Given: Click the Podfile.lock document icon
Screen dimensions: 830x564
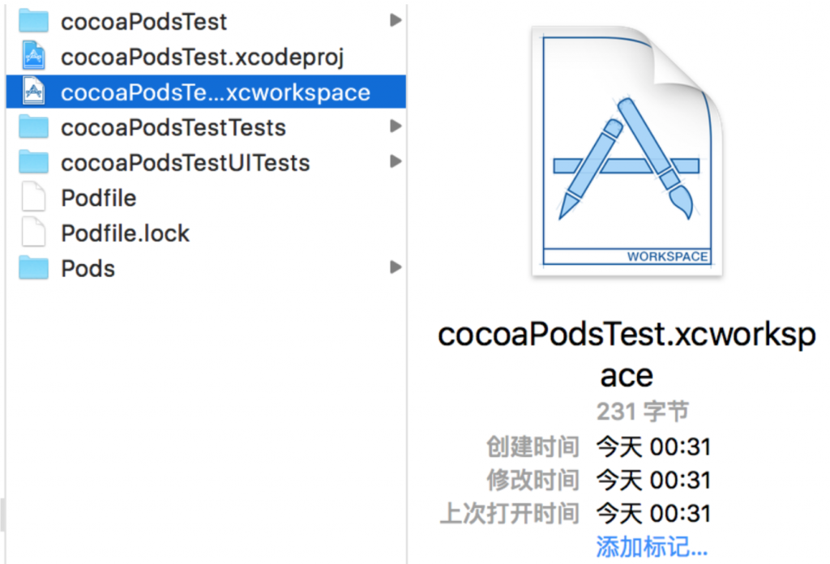Looking at the screenshot, I should pos(34,233).
